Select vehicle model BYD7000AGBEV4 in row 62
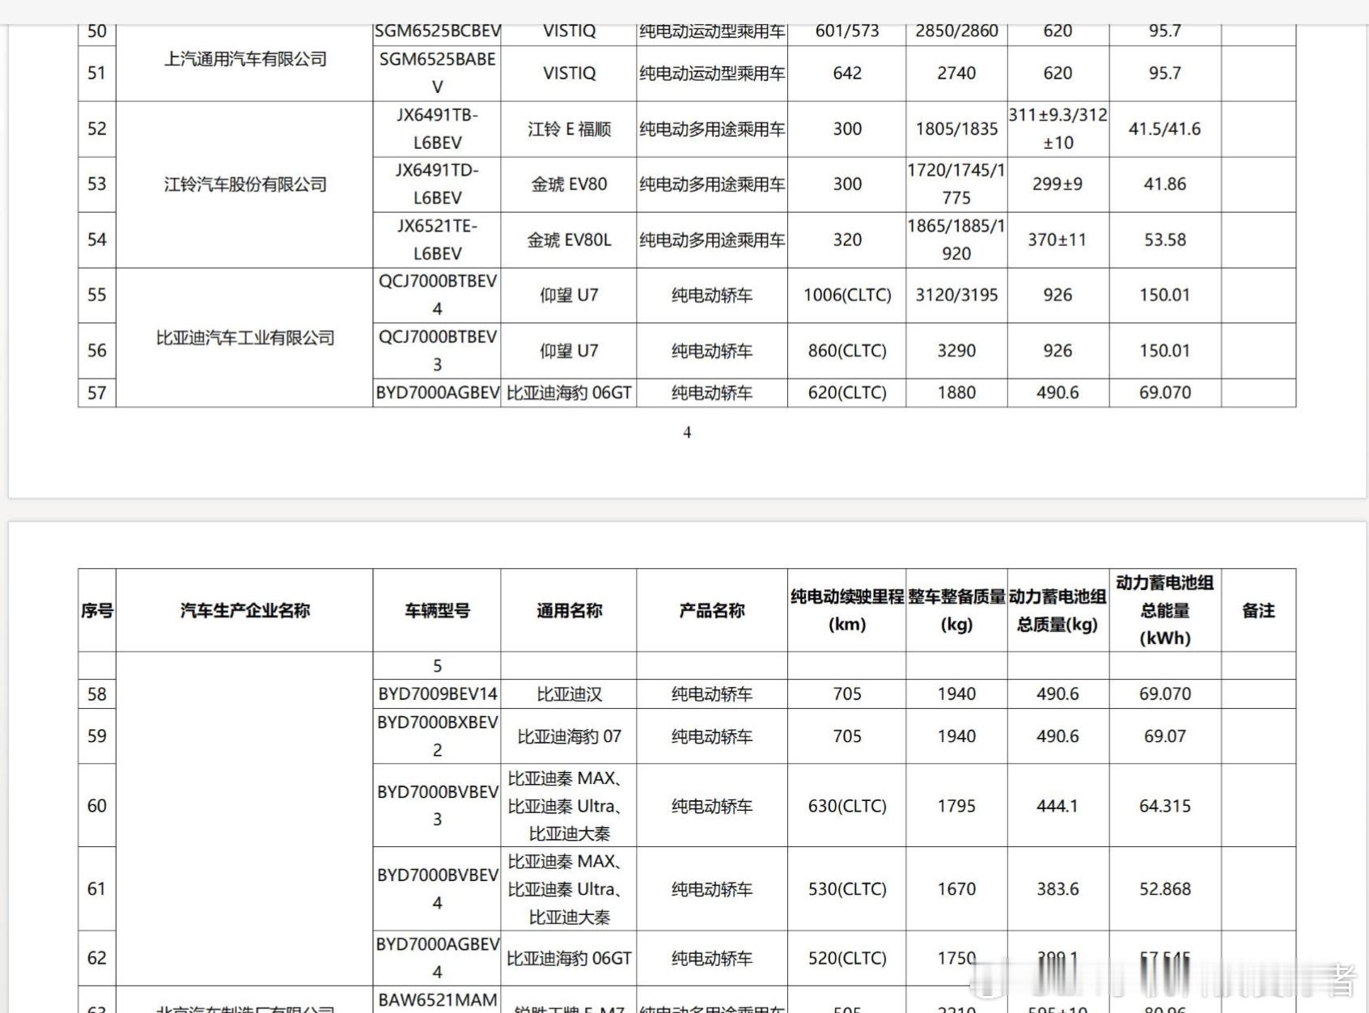Viewport: 1369px width, 1013px height. point(437,958)
